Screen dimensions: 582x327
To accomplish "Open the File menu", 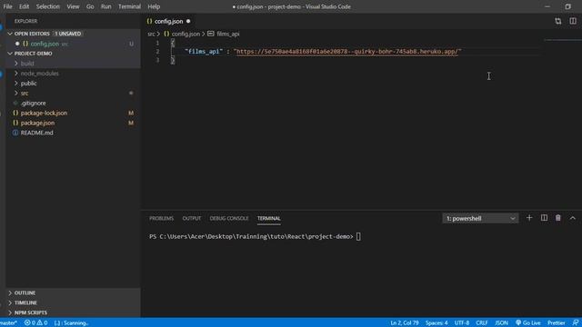I will [x=7, y=6].
